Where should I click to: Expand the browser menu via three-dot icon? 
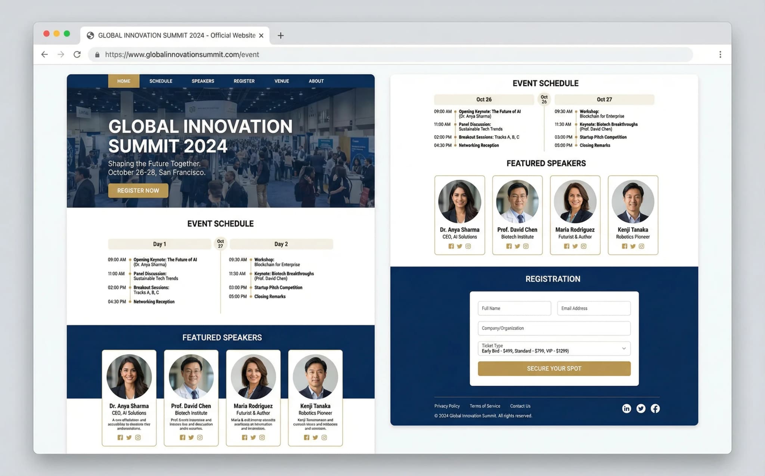(720, 54)
